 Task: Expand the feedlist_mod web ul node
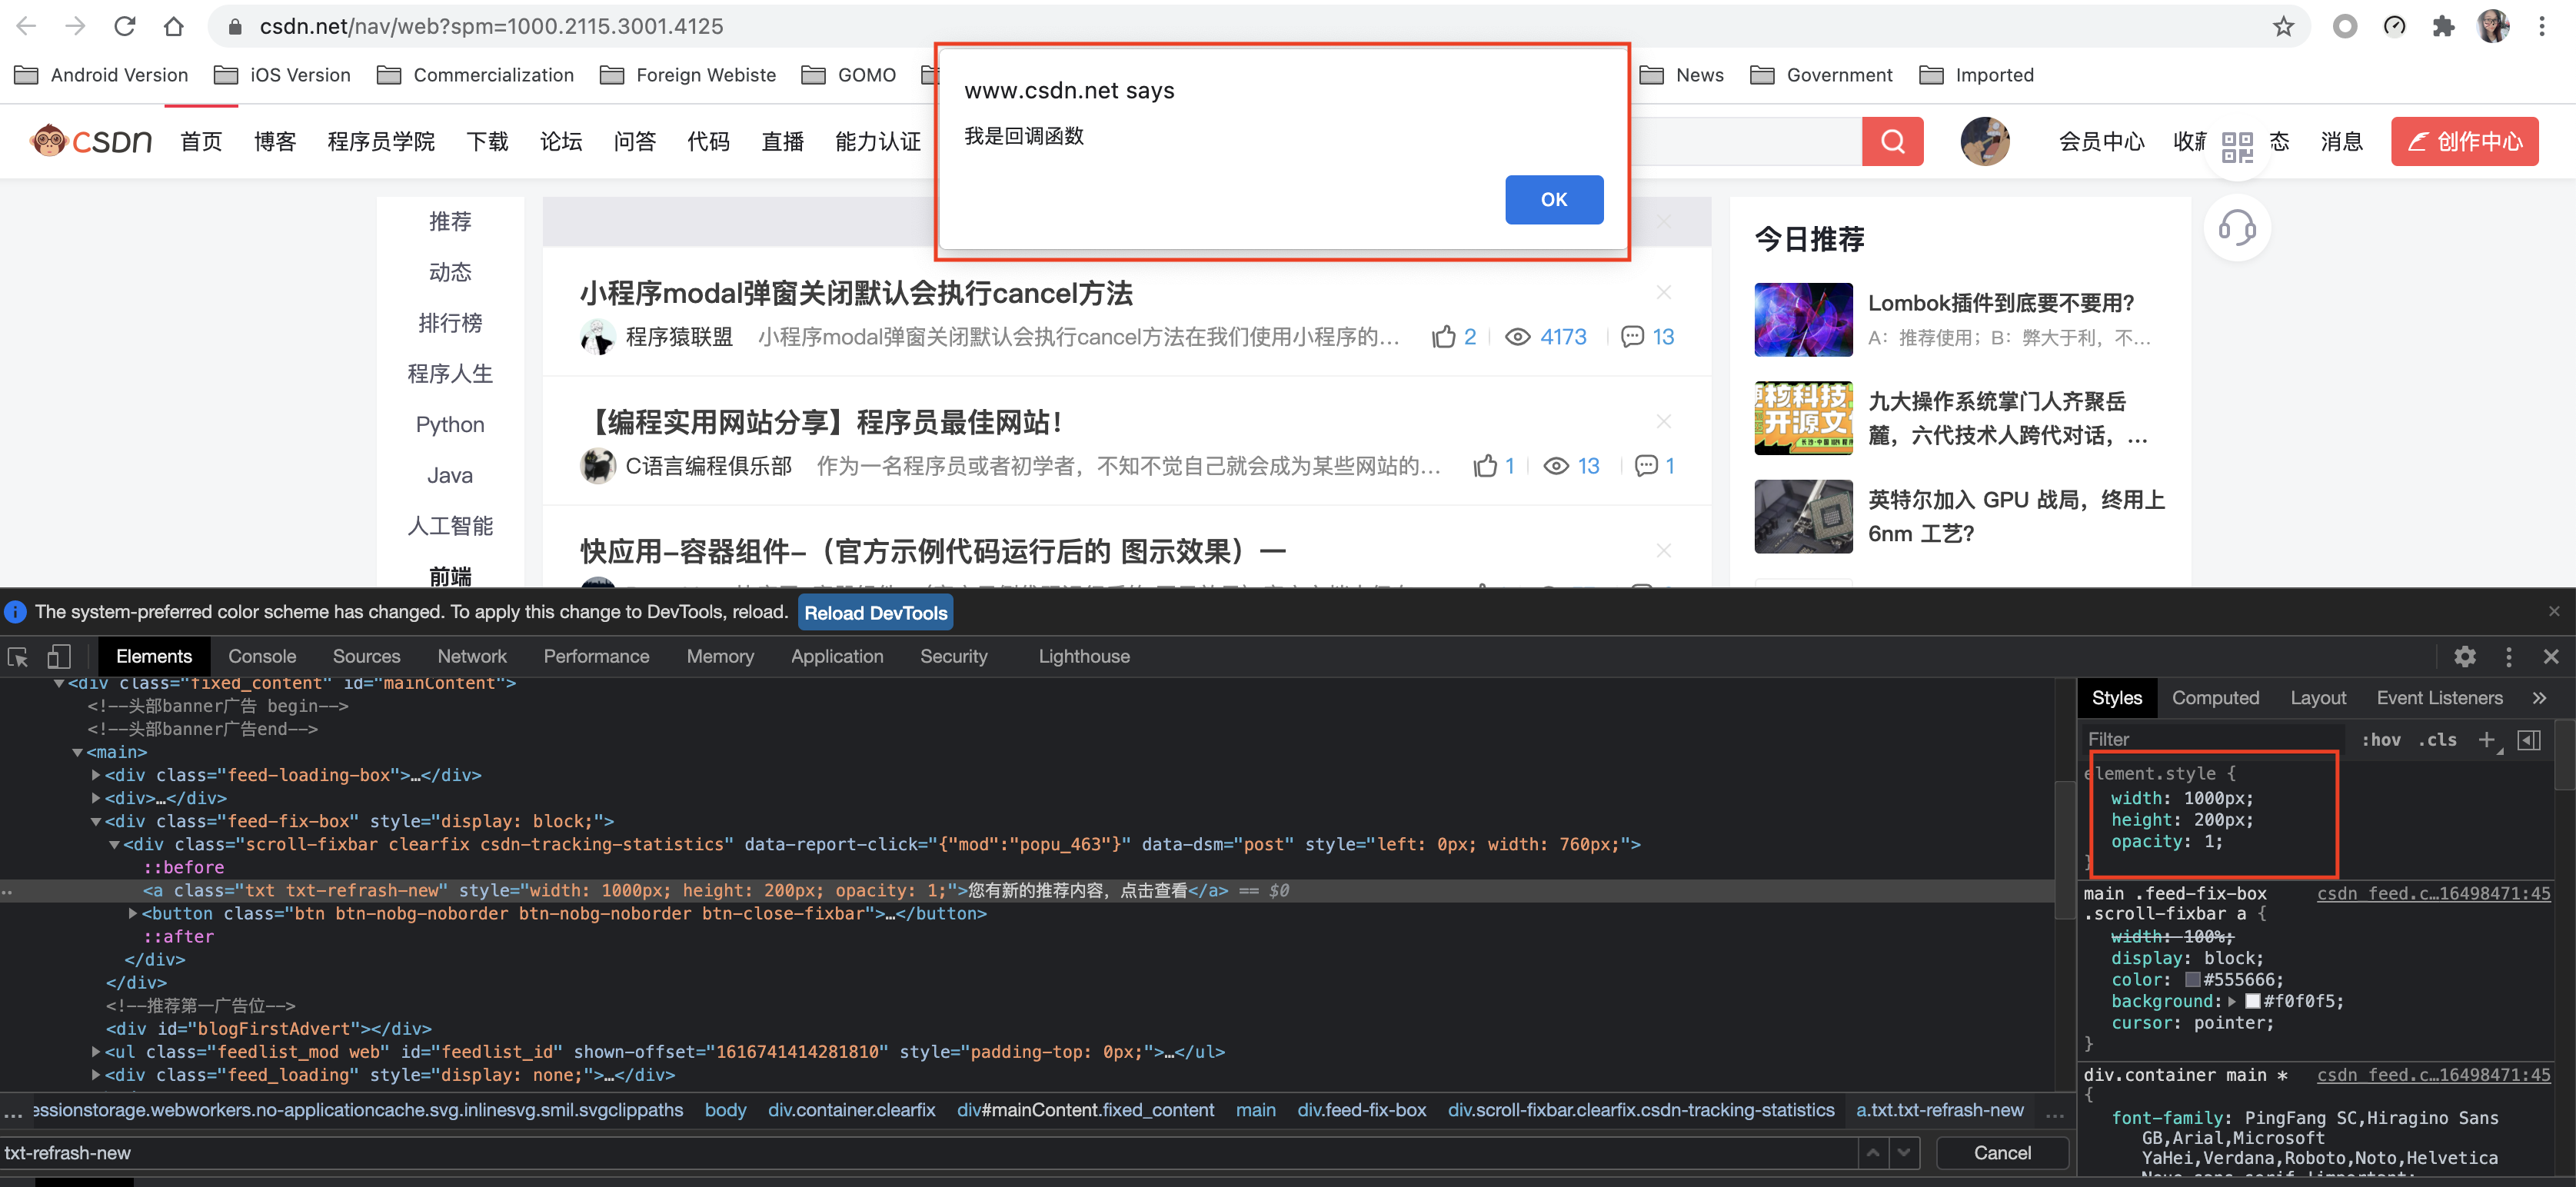tap(95, 1051)
